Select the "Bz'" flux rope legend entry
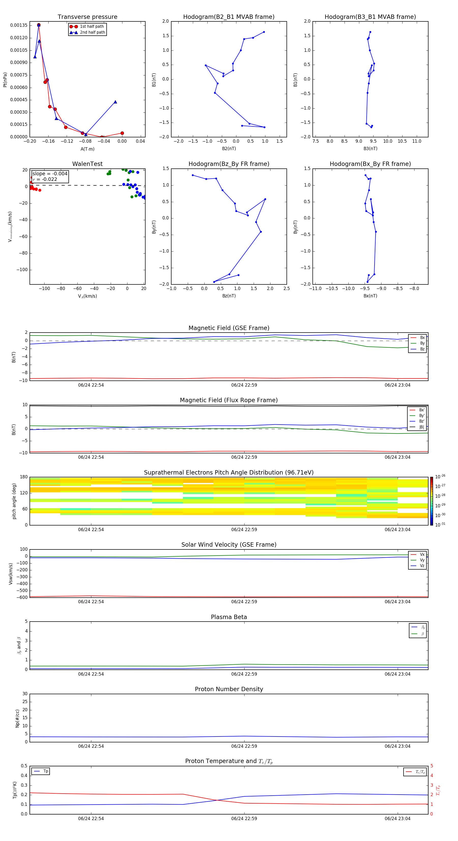 (417, 421)
